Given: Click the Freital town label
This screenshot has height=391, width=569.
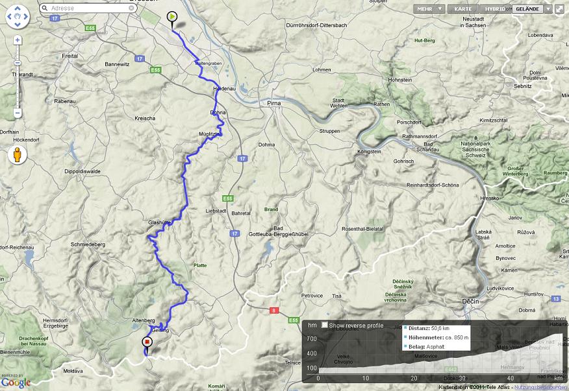Looking at the screenshot, I should 70,56.
